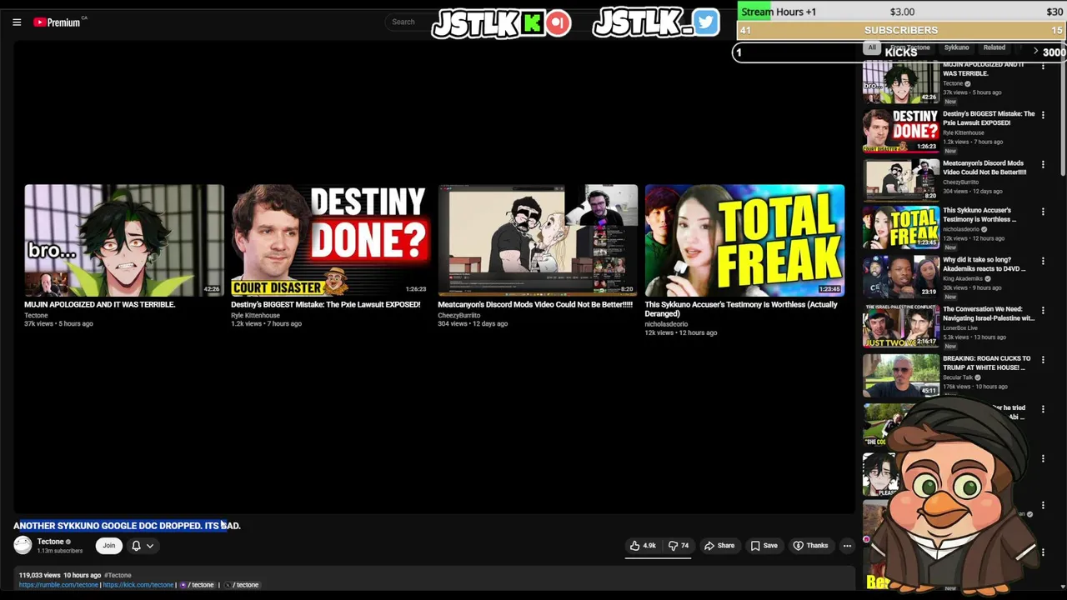
Task: Click Ryle Kittenhouse channel under end-screen video
Action: (x=255, y=315)
